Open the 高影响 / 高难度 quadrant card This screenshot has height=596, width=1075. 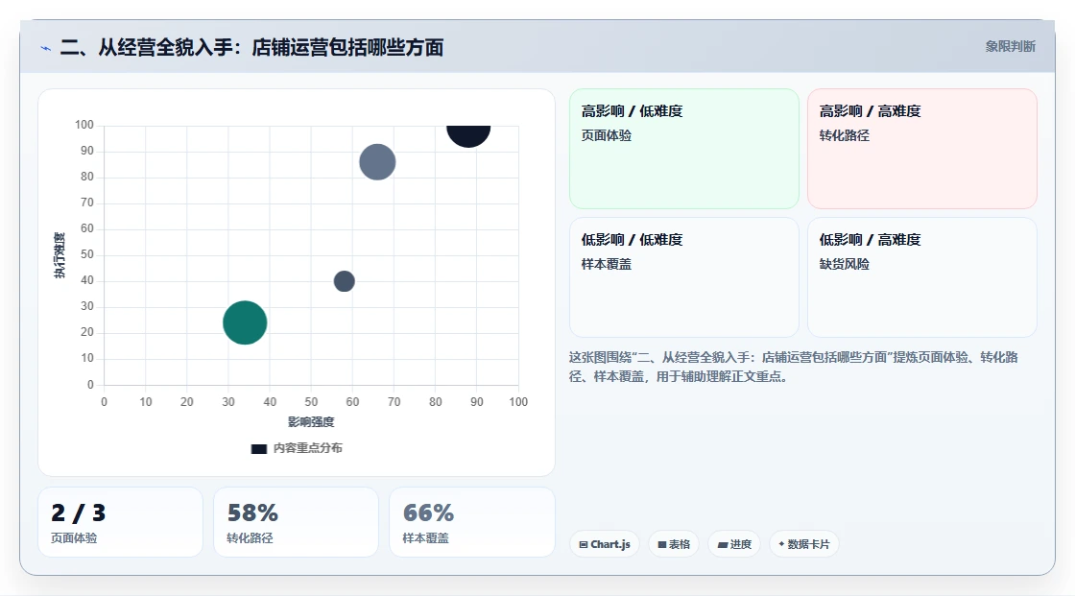pyautogui.click(x=922, y=149)
